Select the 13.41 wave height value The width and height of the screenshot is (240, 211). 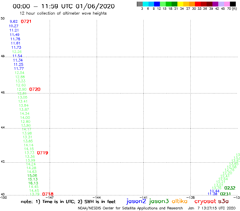point(23,101)
